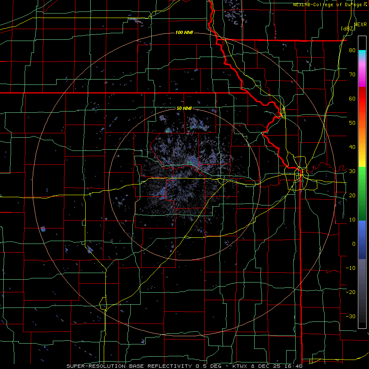Click the -20 dBZ scale value
The height and width of the screenshot is (369, 369).
[351, 292]
